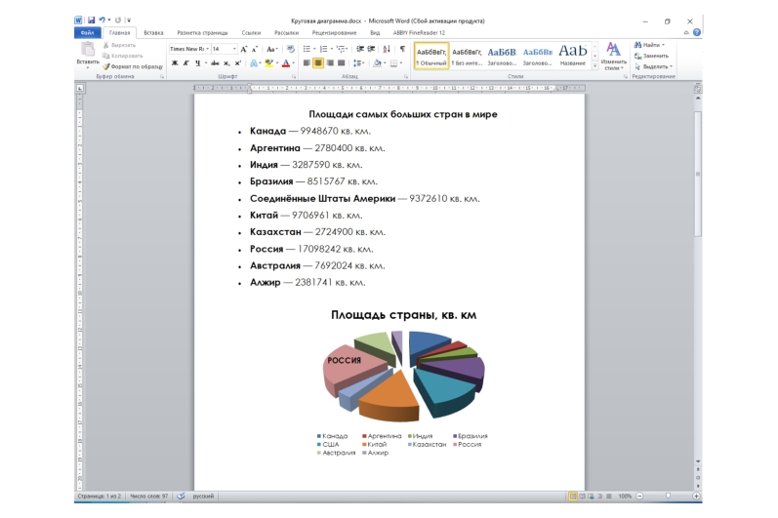Pick the text highlight color
The height and width of the screenshot is (518, 778).
click(x=268, y=63)
